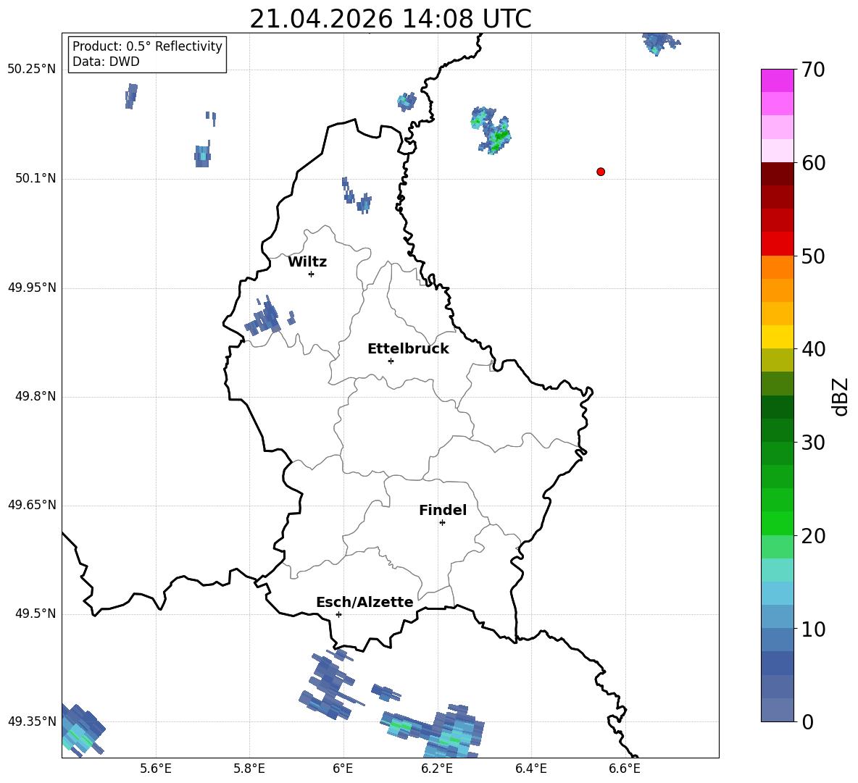Click the Wiltz station cross marker
This screenshot has height=783, width=858.
coord(311,274)
